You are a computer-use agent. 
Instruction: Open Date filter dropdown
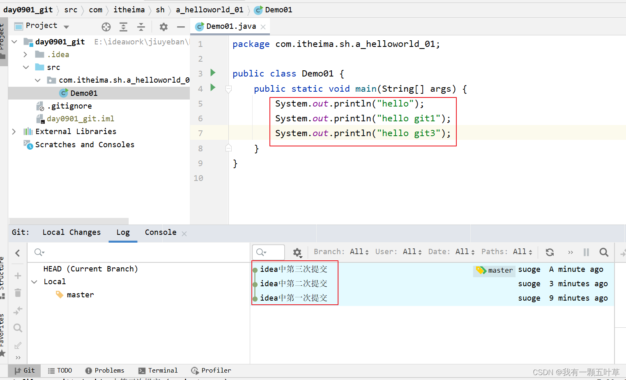(451, 252)
